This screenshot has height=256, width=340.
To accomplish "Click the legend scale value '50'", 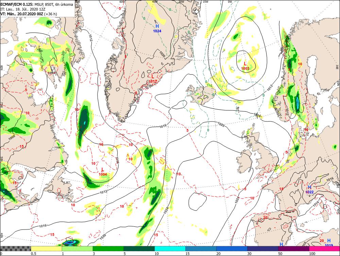I will click(x=280, y=254).
